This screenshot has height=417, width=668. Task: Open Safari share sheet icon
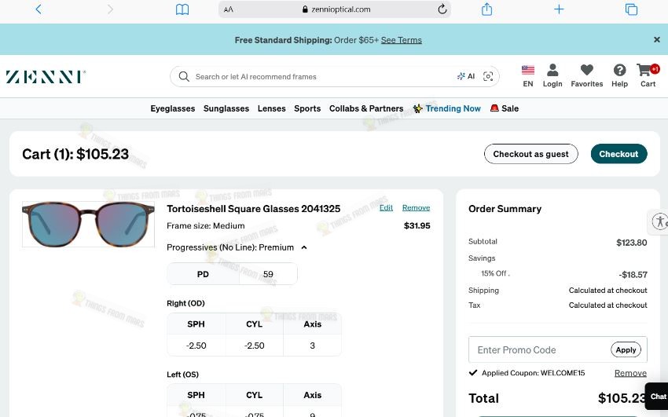(x=486, y=9)
